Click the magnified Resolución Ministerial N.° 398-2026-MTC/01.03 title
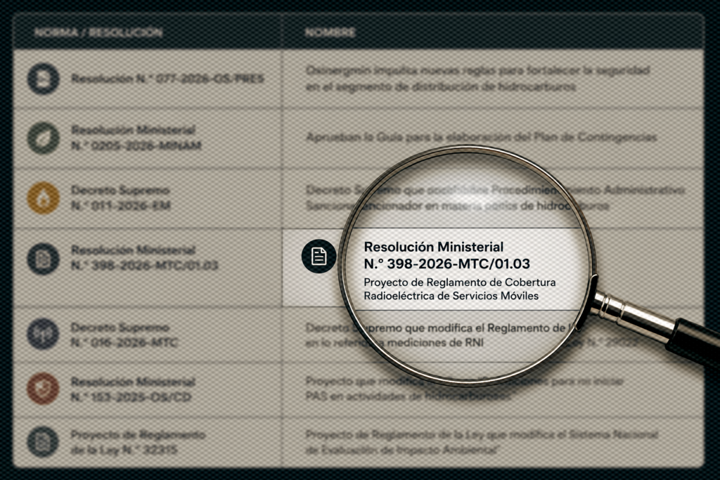This screenshot has width=720, height=480. click(446, 255)
